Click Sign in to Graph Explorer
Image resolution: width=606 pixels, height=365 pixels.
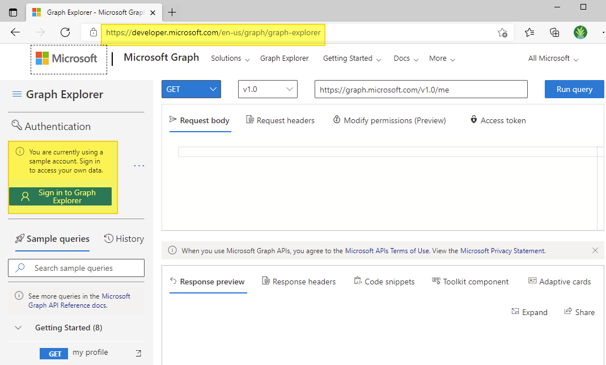pyautogui.click(x=61, y=196)
